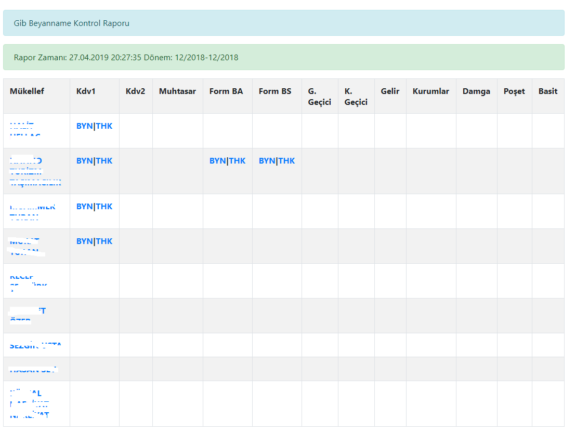This screenshot has width=575, height=433.
Task: Click the Muhtasar column header
Action: pos(177,91)
